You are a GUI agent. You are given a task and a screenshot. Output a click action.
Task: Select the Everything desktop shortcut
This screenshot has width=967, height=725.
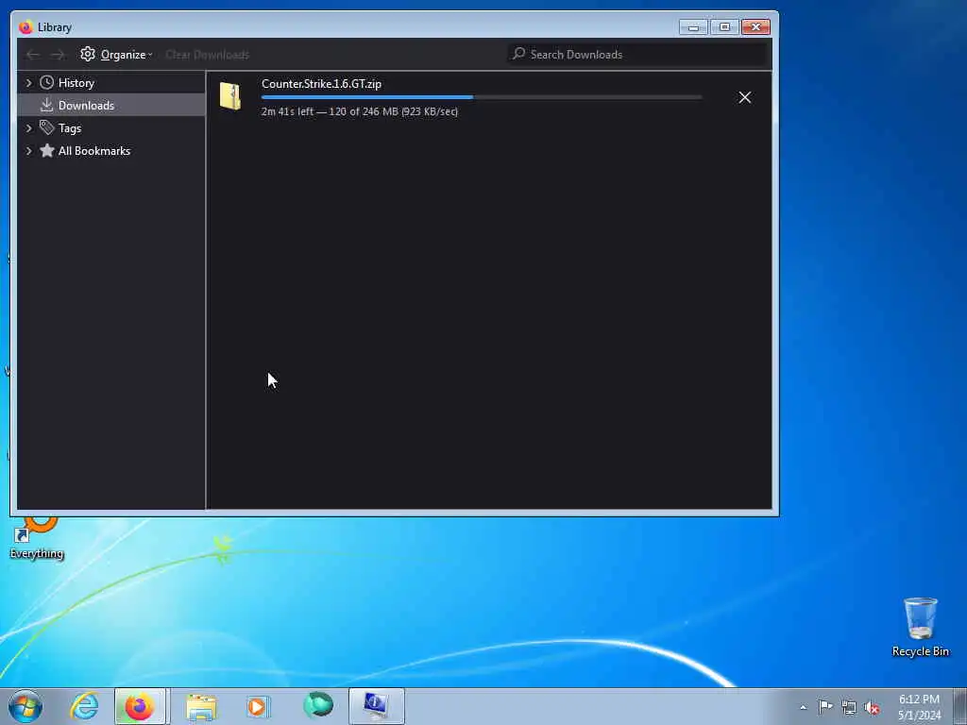37,539
